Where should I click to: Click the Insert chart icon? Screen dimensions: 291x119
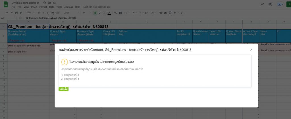pyautogui.click(x=170, y=13)
